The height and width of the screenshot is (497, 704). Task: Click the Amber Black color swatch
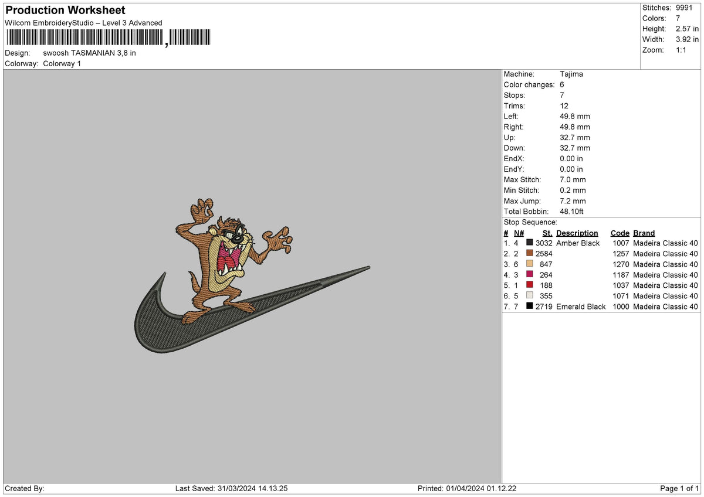pyautogui.click(x=530, y=243)
